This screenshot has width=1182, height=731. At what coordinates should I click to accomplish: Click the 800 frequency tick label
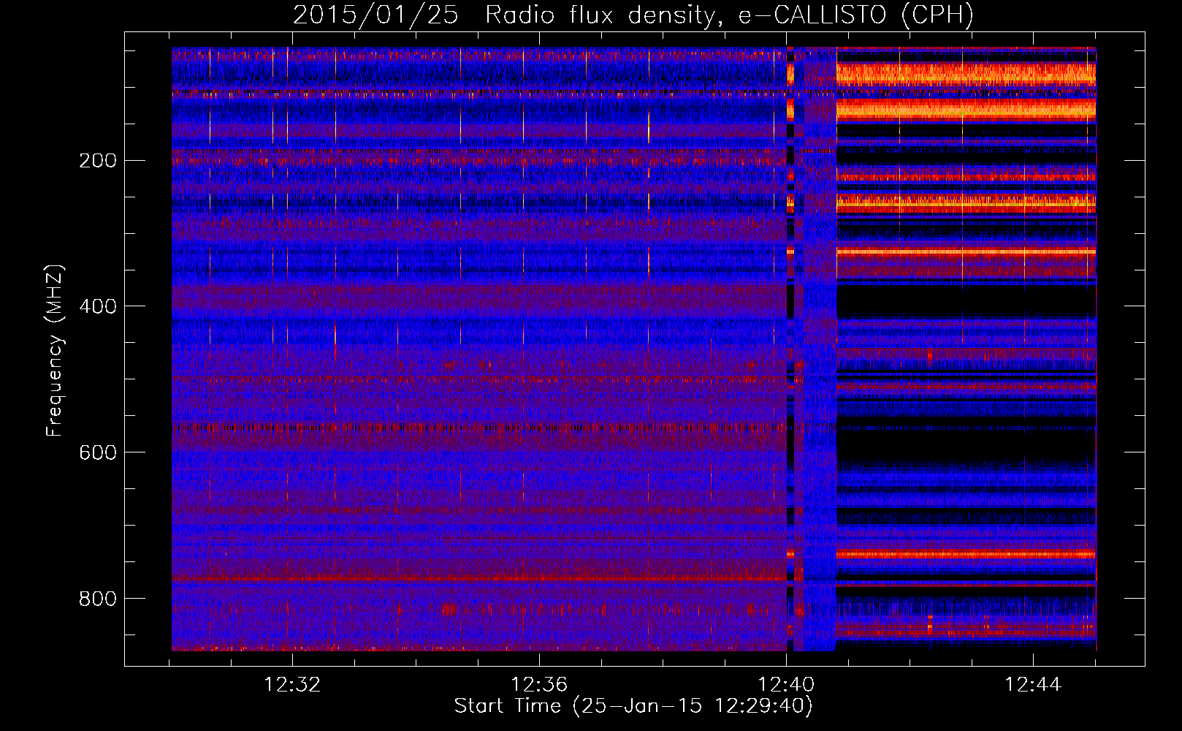[x=97, y=599]
